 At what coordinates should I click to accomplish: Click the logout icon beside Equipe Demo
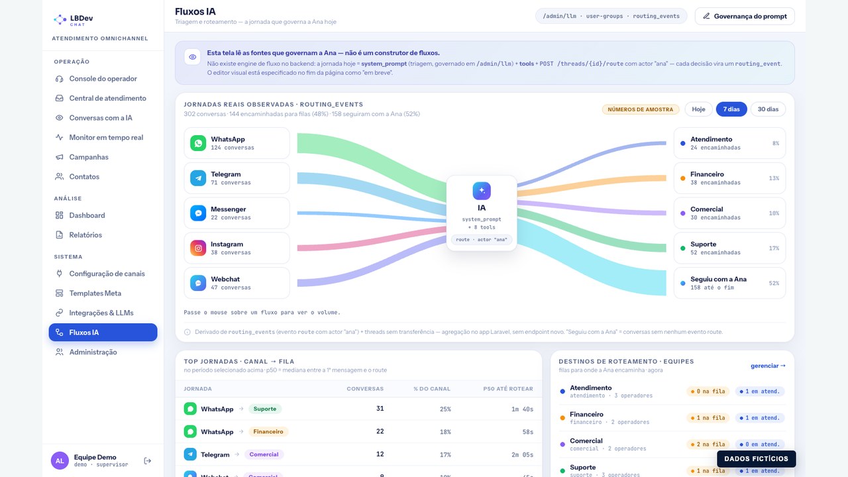click(x=148, y=460)
